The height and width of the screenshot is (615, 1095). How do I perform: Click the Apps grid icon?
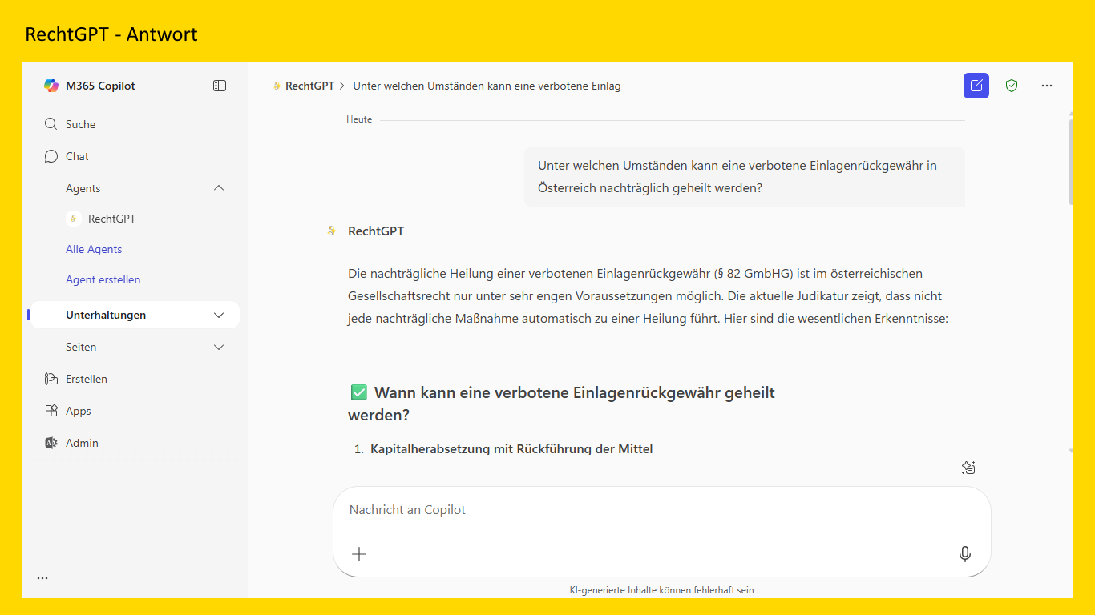click(51, 411)
